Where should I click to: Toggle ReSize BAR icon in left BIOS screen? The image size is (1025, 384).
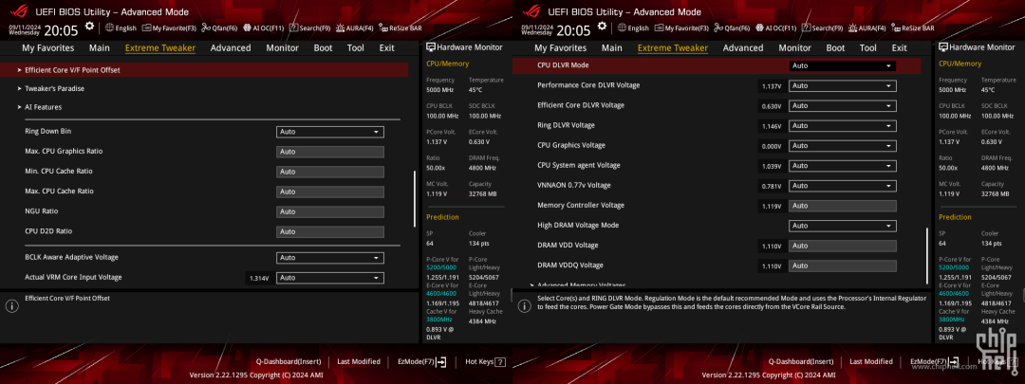[383, 28]
